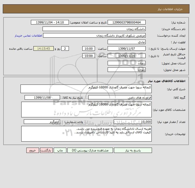
Task: Click the 'نام دستگاه خریدار:' label
Action: click(173, 29)
